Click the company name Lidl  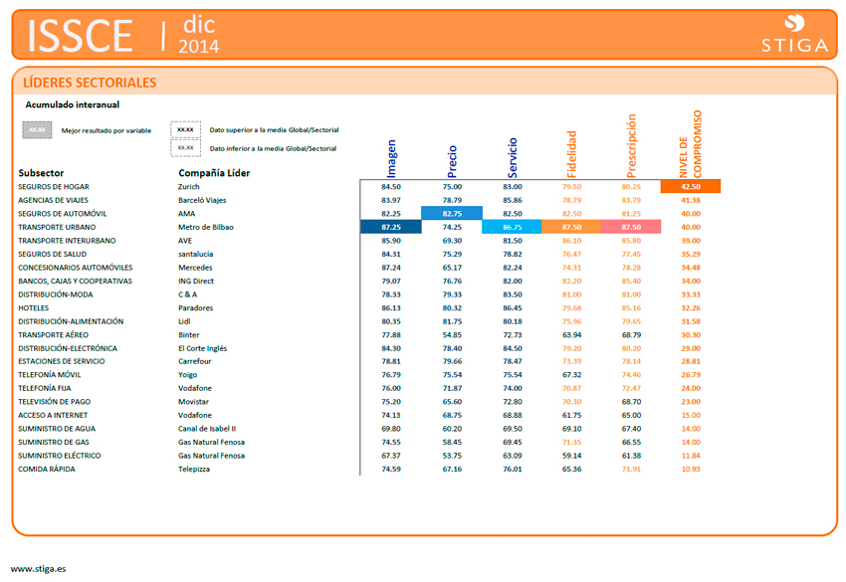[184, 321]
